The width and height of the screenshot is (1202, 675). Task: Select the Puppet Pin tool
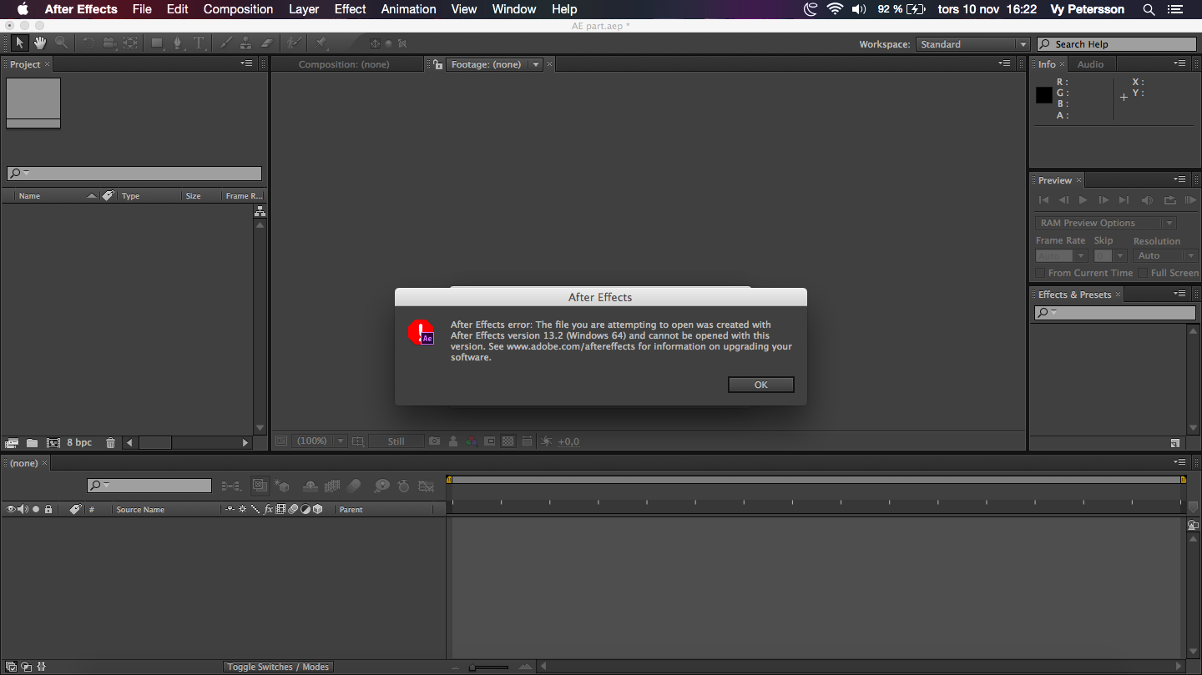[321, 43]
